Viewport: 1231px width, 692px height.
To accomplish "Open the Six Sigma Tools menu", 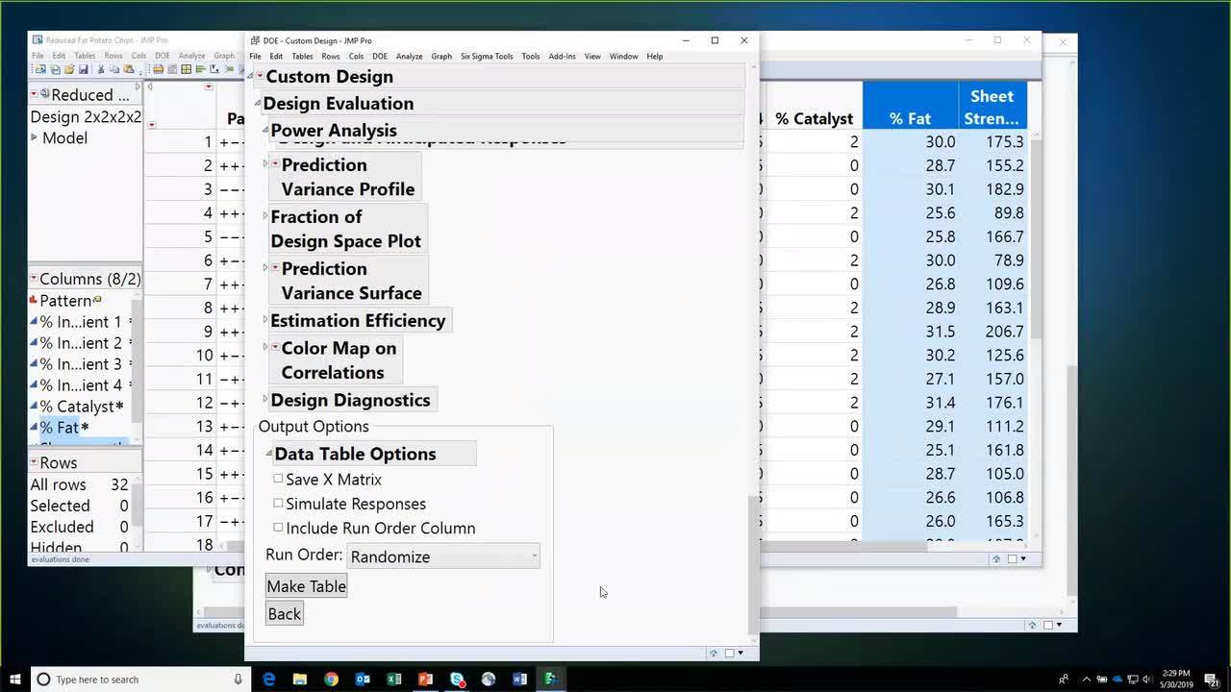I will coord(486,57).
